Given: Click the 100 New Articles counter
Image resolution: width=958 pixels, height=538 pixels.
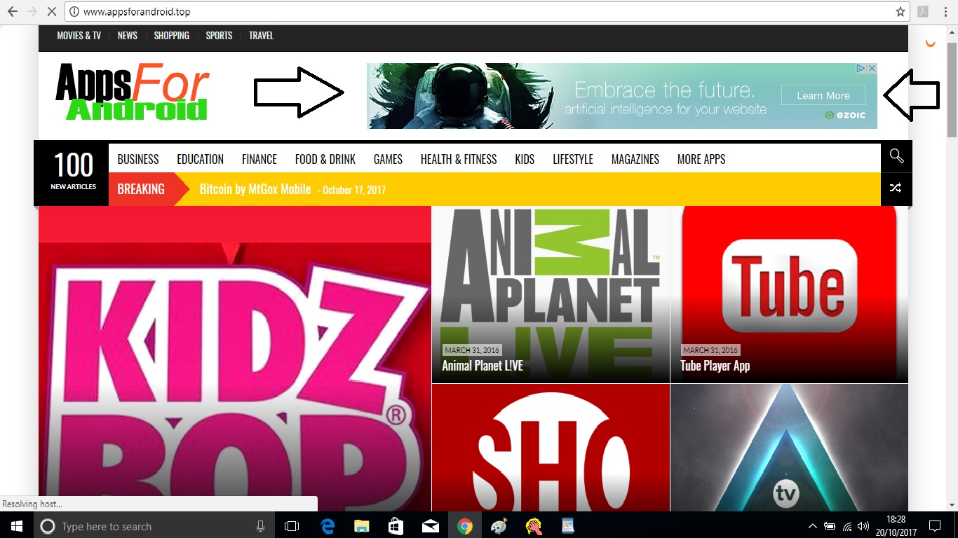Looking at the screenshot, I should tap(74, 172).
